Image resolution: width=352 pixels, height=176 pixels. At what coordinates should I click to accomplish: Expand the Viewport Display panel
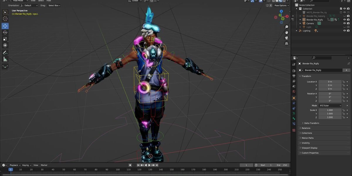click(x=324, y=148)
